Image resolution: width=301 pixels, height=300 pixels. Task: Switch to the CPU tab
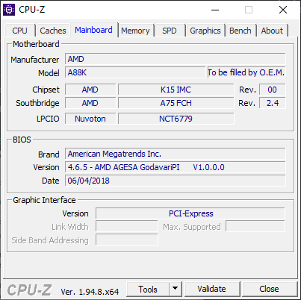[19, 31]
